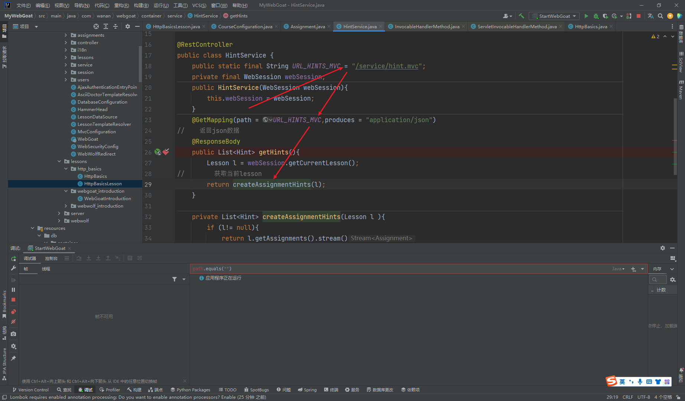685x401 pixels.
Task: Click the translate icon in the top toolbar
Action: click(650, 16)
